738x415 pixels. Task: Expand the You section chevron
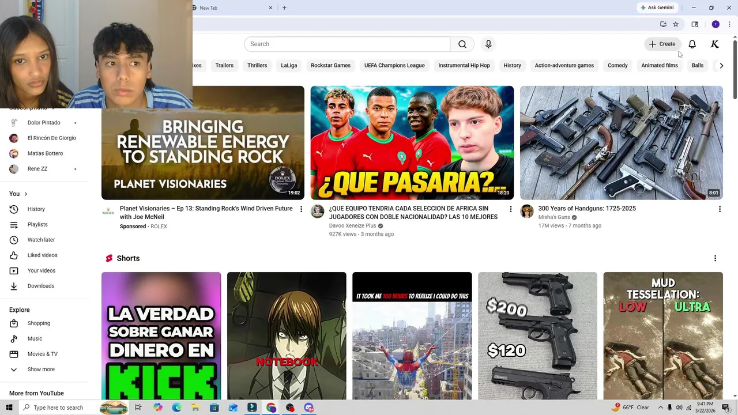coord(25,194)
